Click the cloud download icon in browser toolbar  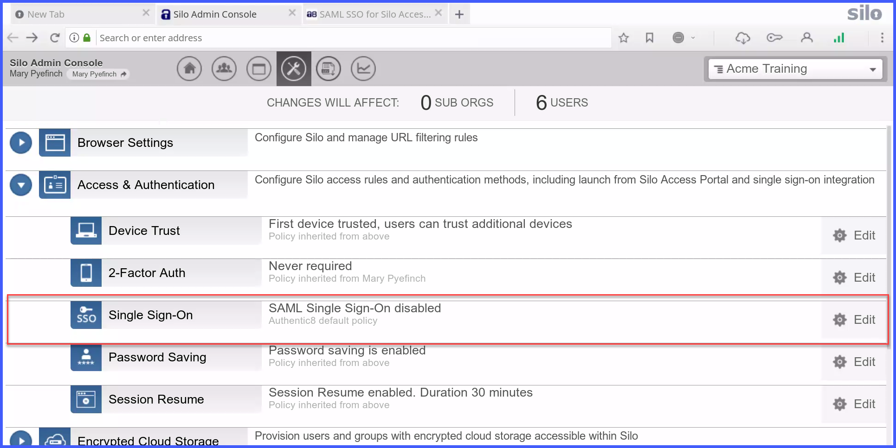point(743,38)
